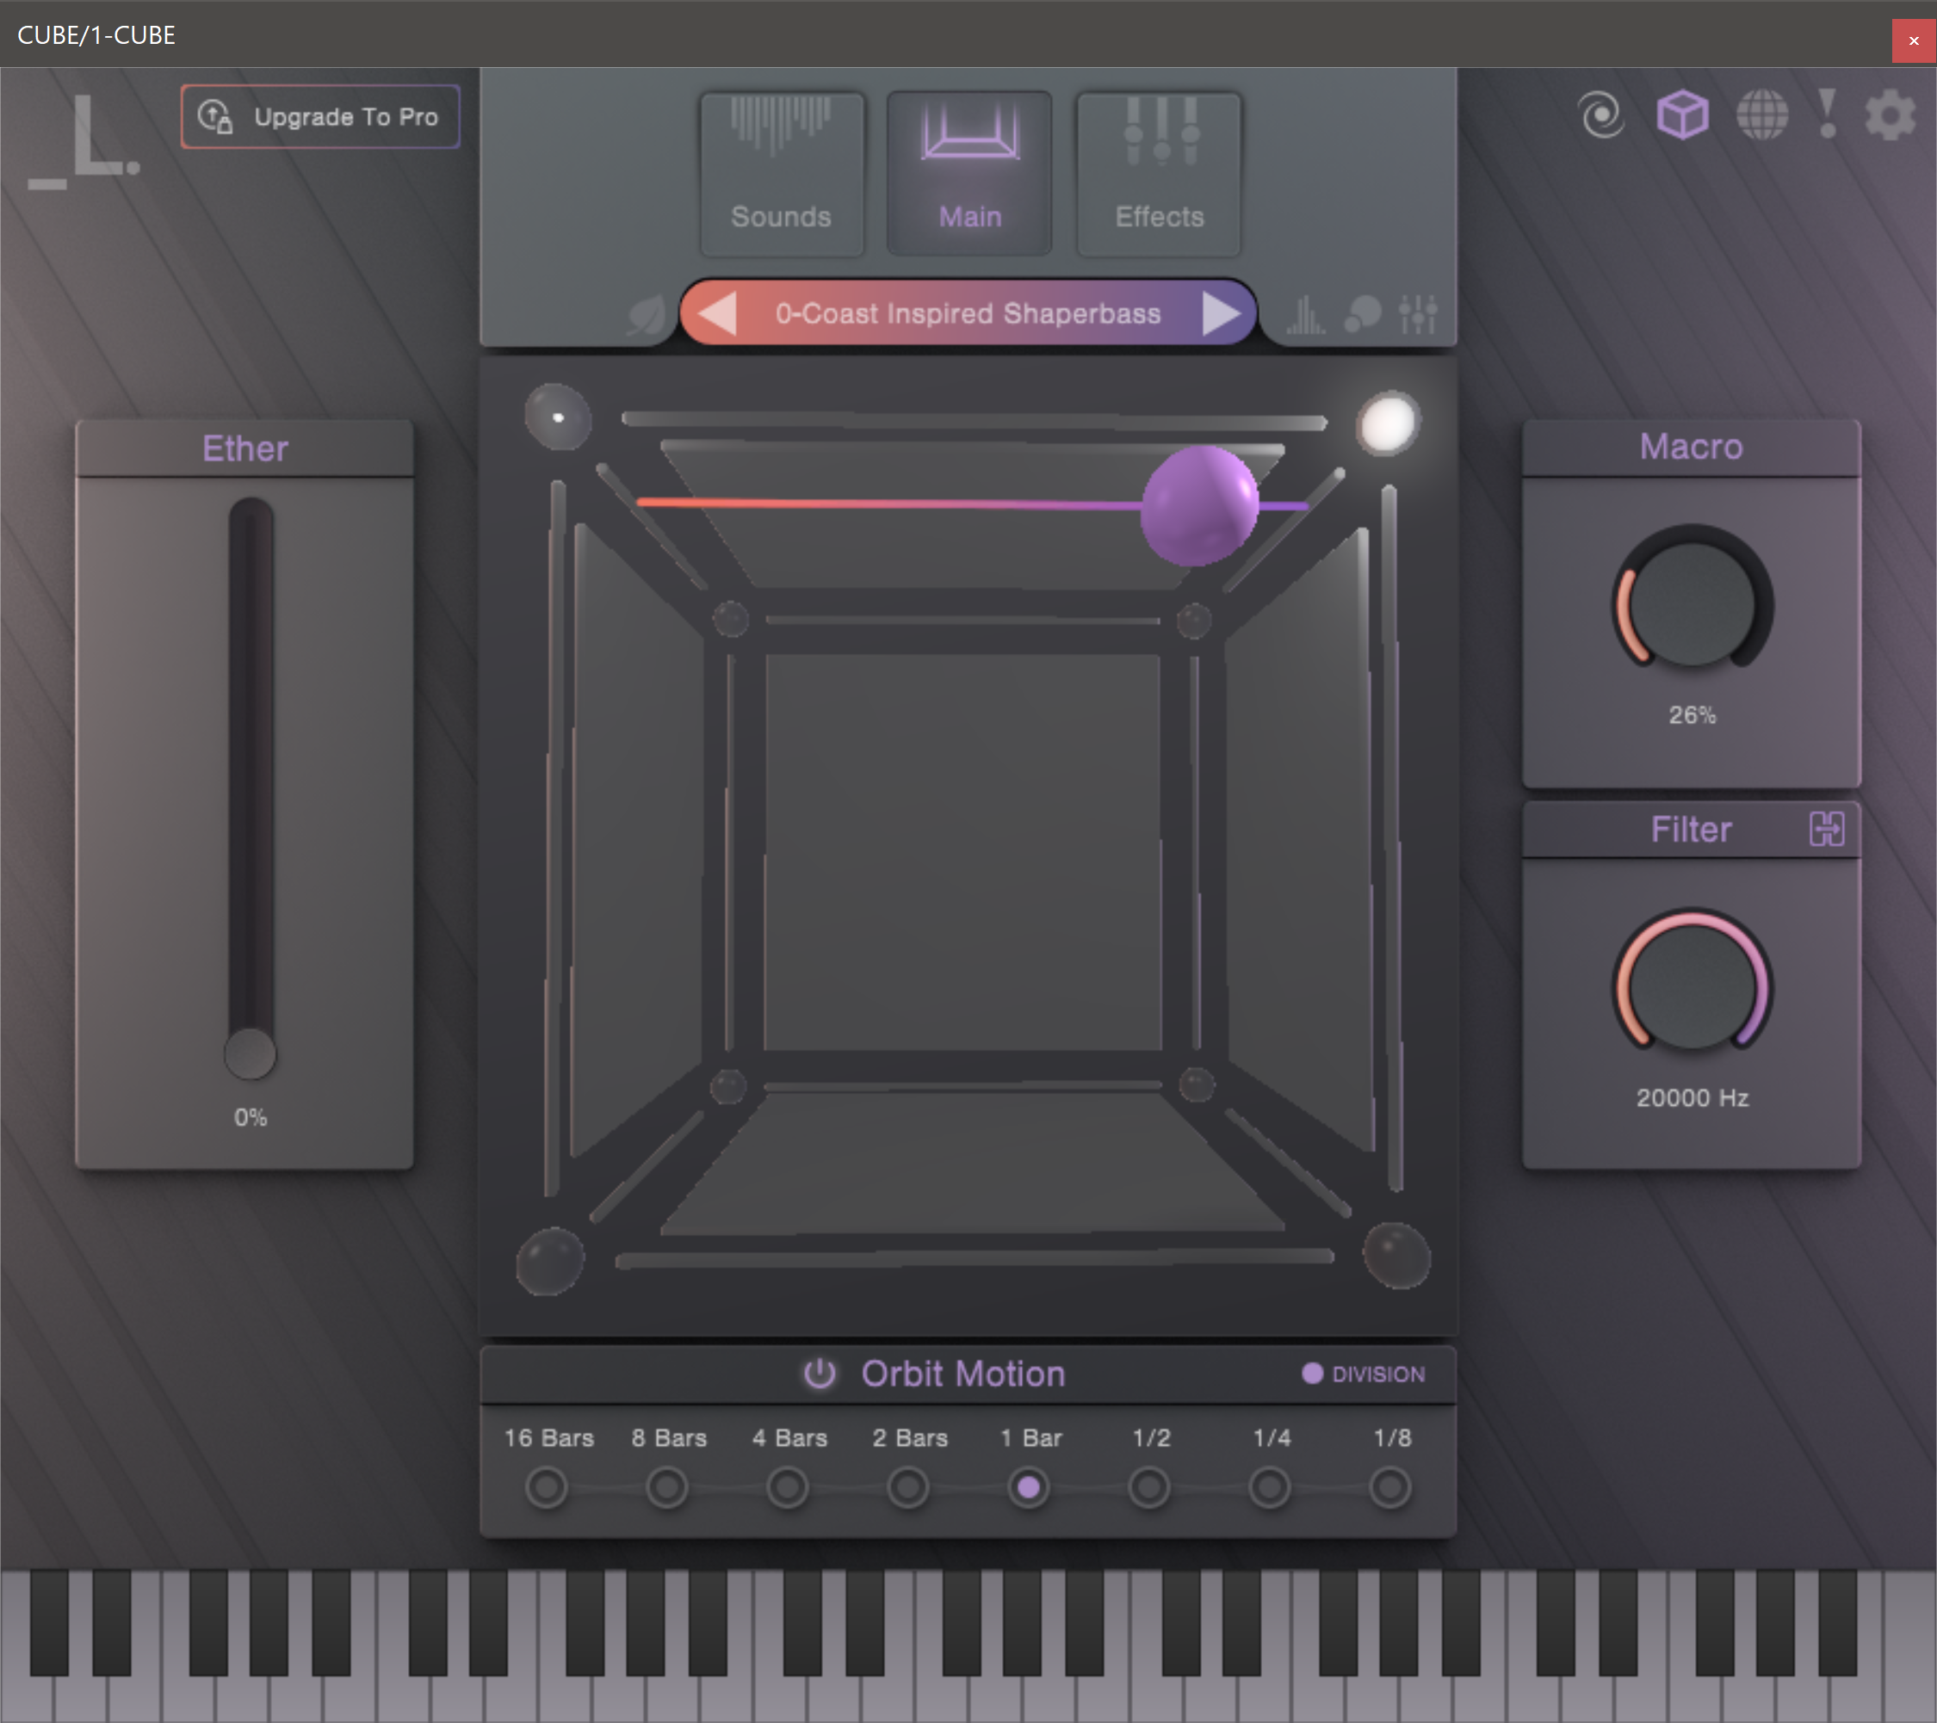The image size is (1937, 1723).
Task: Click the Macro 26% value
Action: point(1693,715)
